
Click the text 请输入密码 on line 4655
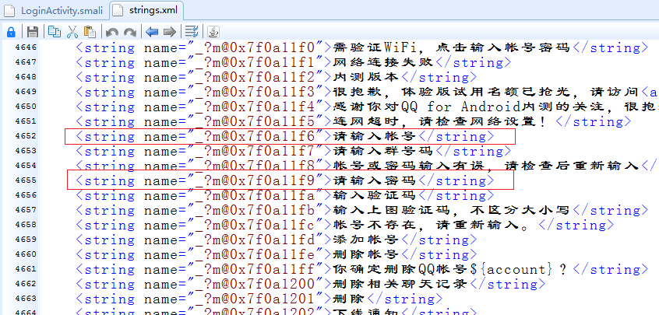point(375,180)
